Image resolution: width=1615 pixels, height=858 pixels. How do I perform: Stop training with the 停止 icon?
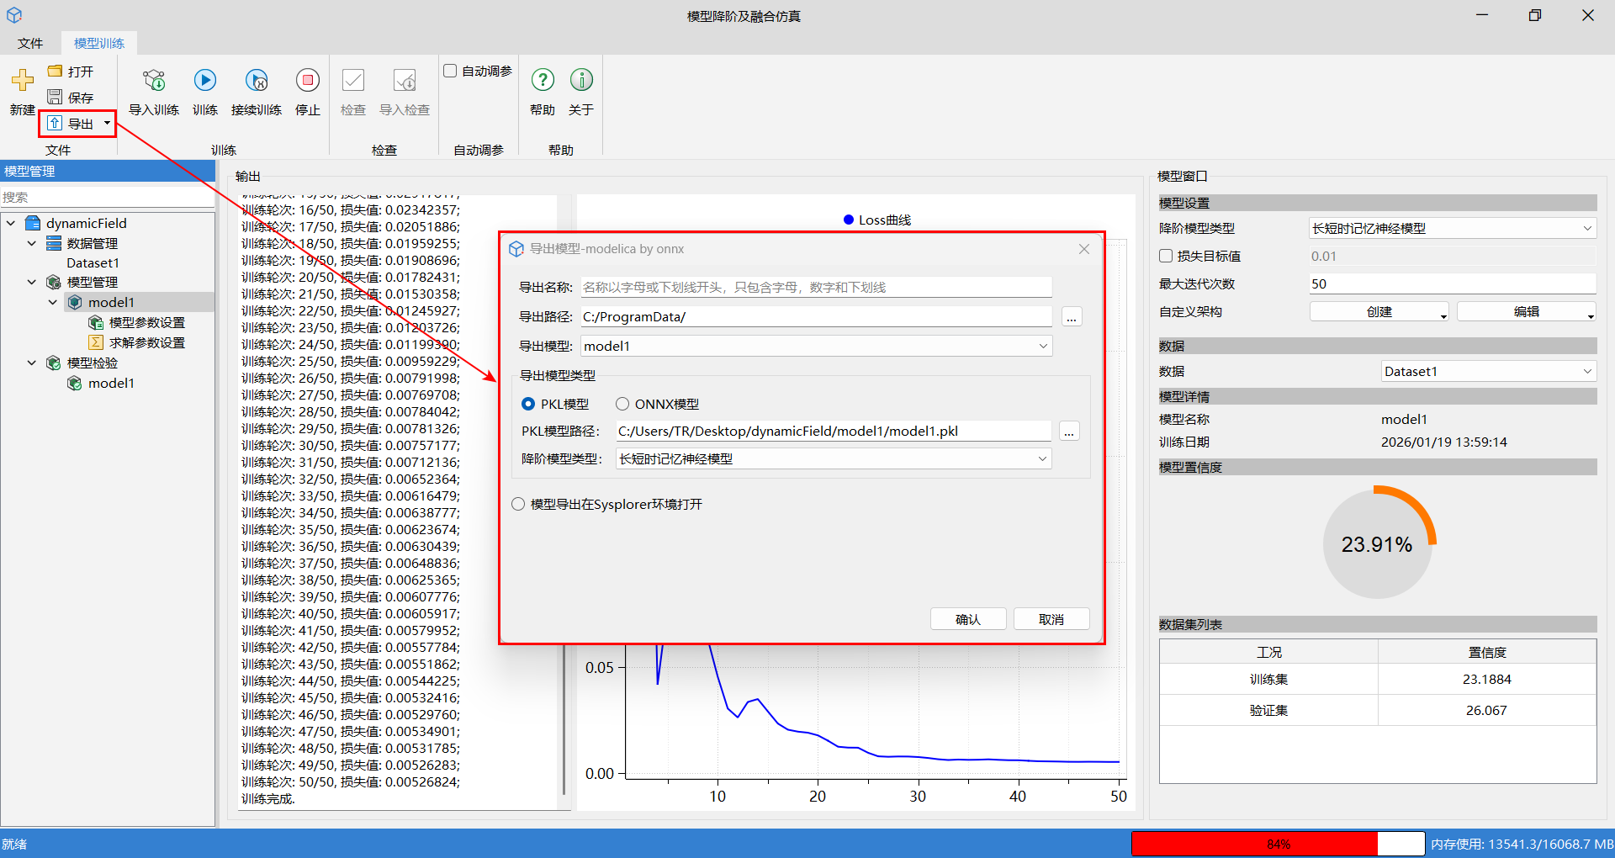(x=307, y=81)
